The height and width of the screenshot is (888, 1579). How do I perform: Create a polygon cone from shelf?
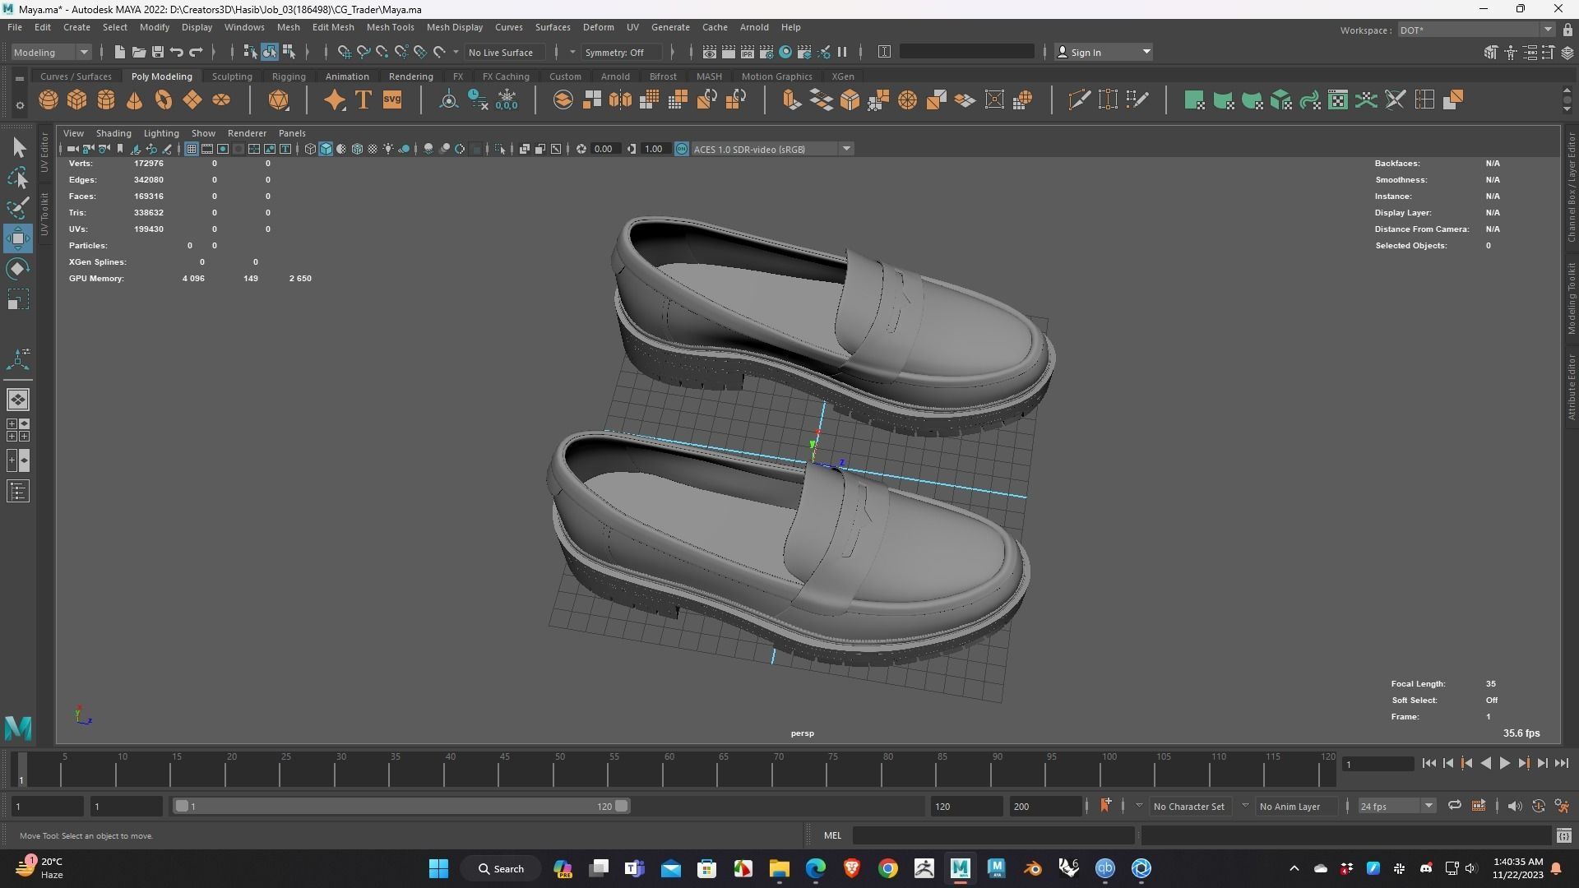click(x=134, y=100)
